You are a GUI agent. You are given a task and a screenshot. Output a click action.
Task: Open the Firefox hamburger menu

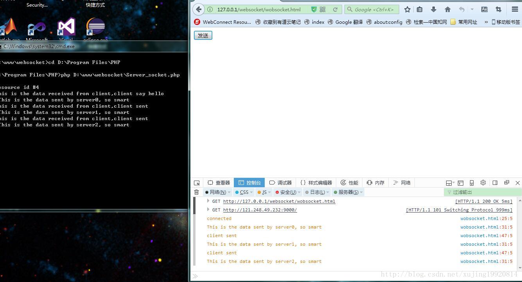point(515,9)
